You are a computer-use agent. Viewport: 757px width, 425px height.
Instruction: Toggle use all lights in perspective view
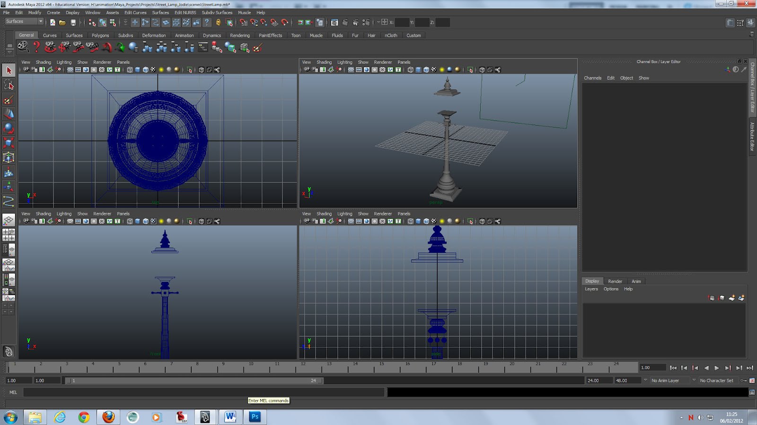pos(449,69)
